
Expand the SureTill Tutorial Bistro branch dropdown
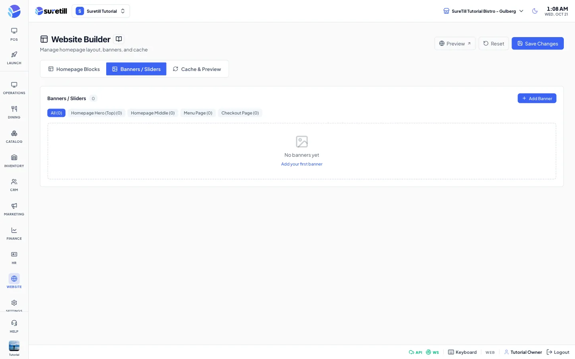click(483, 11)
